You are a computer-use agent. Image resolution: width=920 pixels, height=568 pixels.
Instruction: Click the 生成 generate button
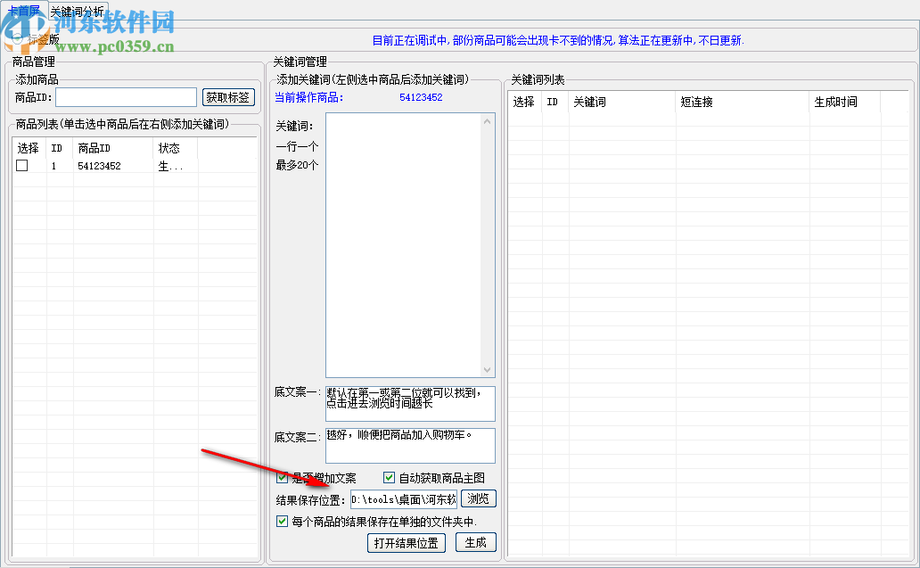click(x=476, y=543)
